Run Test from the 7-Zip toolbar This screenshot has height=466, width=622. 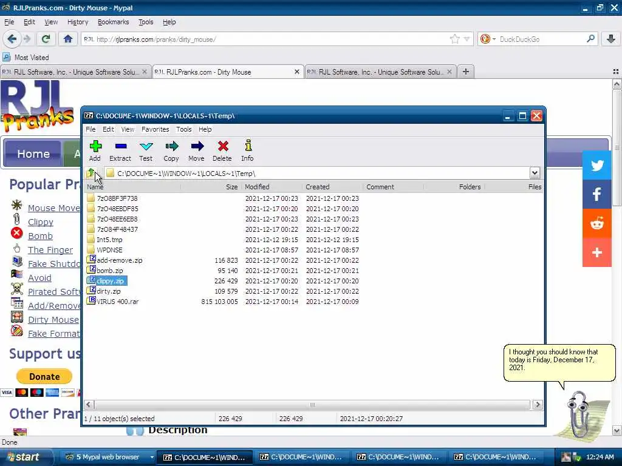pos(146,150)
